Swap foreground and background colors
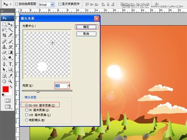The width and height of the screenshot is (187, 140). point(11,87)
